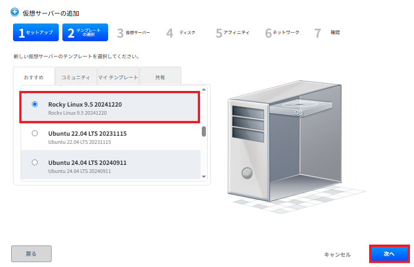Click the gray Rocky Linux 9.5 20241220 subtitle
Viewport: 414px width, 267px height.
click(77, 113)
